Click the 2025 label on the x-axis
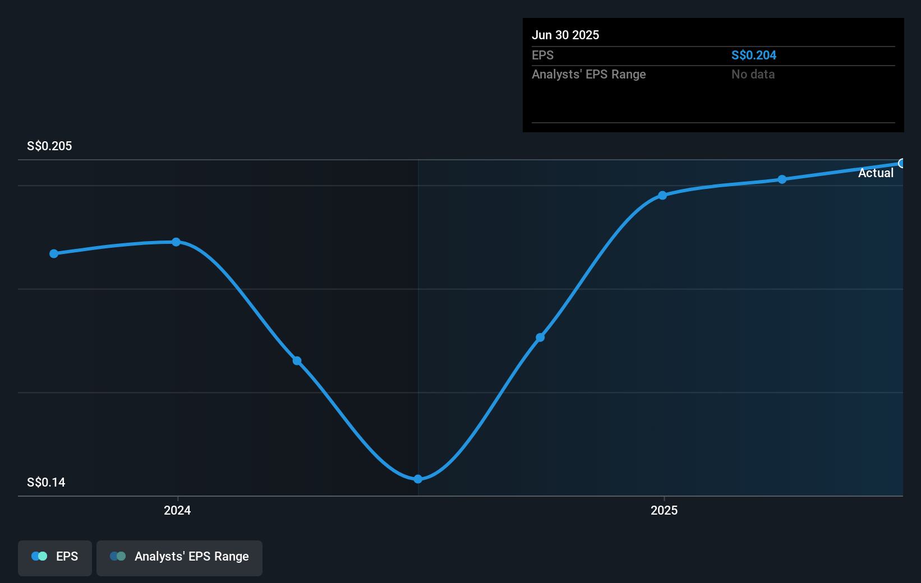This screenshot has width=921, height=583. (664, 510)
